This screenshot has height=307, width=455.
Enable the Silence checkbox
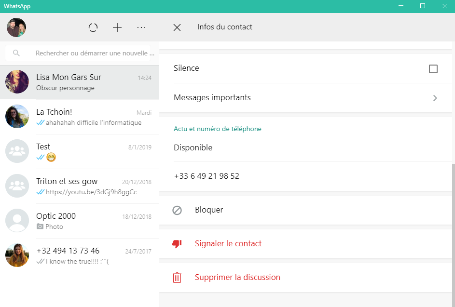pos(433,69)
